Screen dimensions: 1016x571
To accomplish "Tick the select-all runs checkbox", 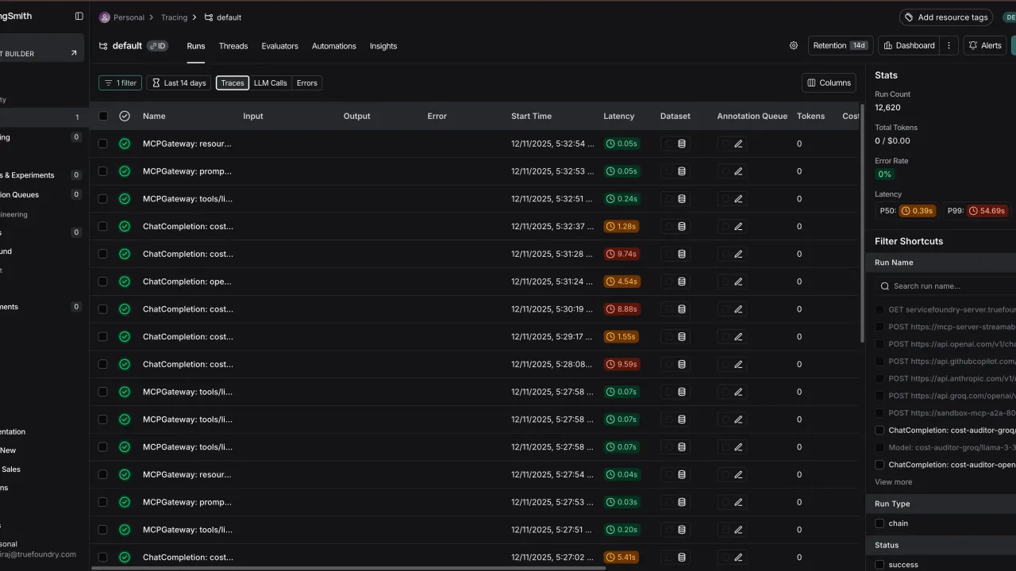I will pos(103,116).
